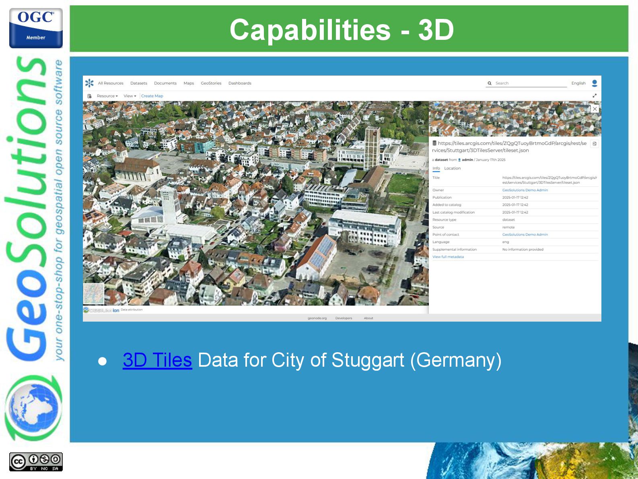Open View full metadata link
Image resolution: width=638 pixels, height=479 pixels.
[x=448, y=257]
